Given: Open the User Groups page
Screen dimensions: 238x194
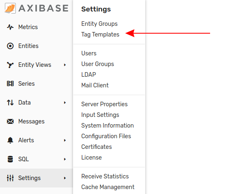Looking at the screenshot, I should click(x=98, y=64).
